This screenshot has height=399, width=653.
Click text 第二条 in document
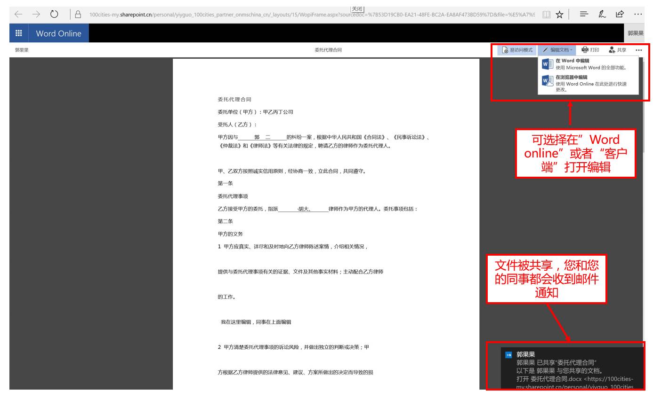pos(226,221)
